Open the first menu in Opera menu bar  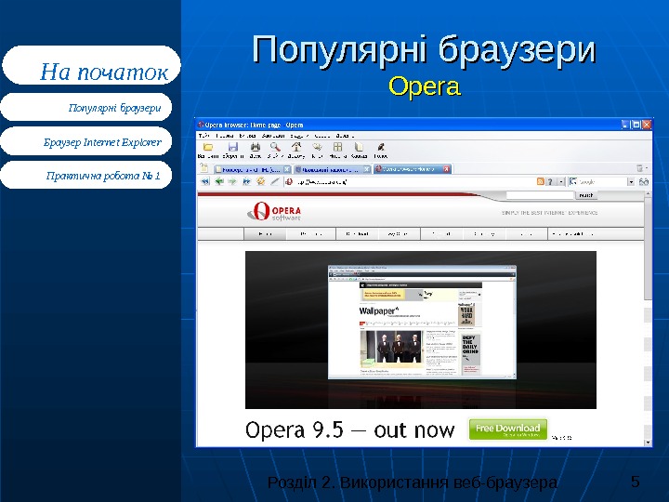coord(204,136)
